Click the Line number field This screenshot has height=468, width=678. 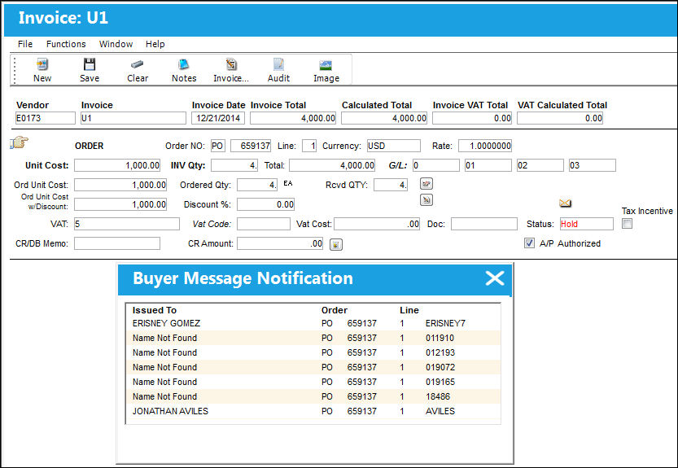click(x=309, y=146)
